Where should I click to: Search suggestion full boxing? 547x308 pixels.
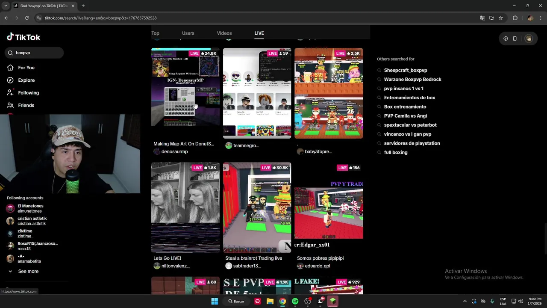pyautogui.click(x=396, y=152)
